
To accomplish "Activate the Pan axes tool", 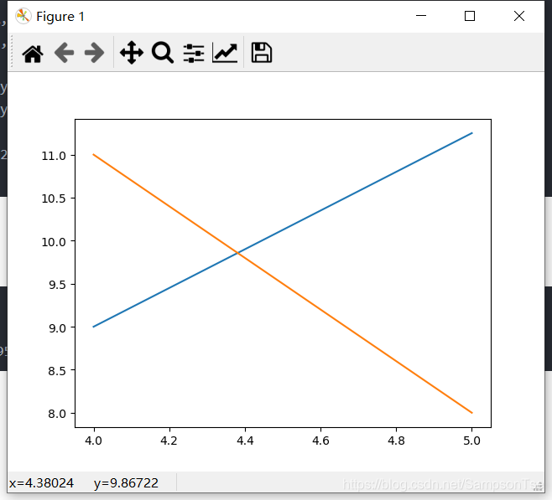I will [132, 53].
